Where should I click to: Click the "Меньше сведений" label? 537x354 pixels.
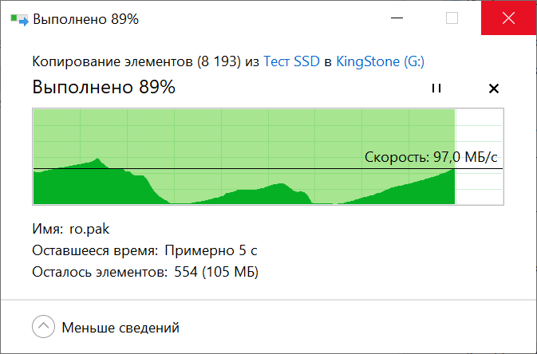[x=120, y=327]
